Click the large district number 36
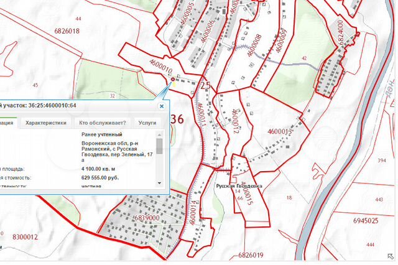The width and height of the screenshot is (398, 265). [x=177, y=119]
